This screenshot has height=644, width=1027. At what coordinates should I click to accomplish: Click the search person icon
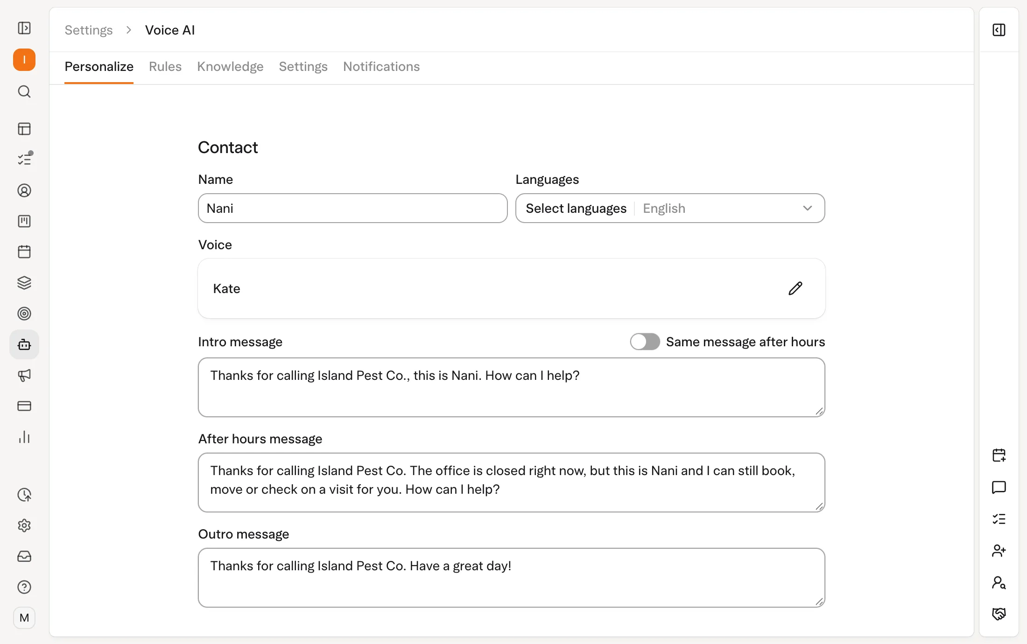point(999,582)
